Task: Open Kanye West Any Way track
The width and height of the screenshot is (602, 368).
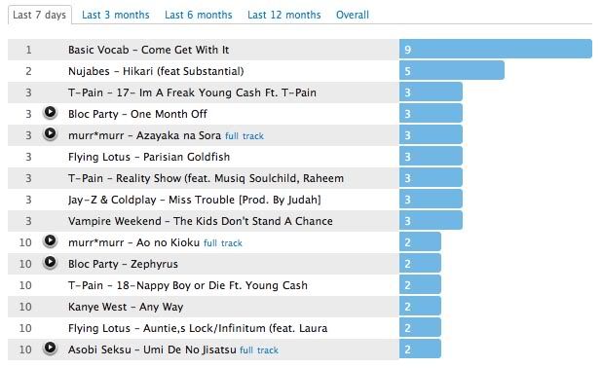Action: click(126, 307)
